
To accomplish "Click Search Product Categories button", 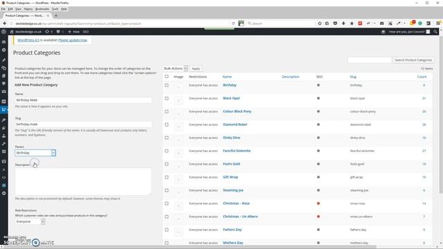I will [413, 60].
